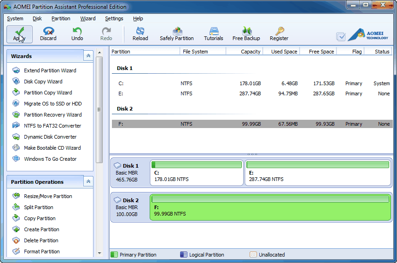Click the pane splitter grip dots
Viewport: 397px width, 263px height.
tap(252, 154)
